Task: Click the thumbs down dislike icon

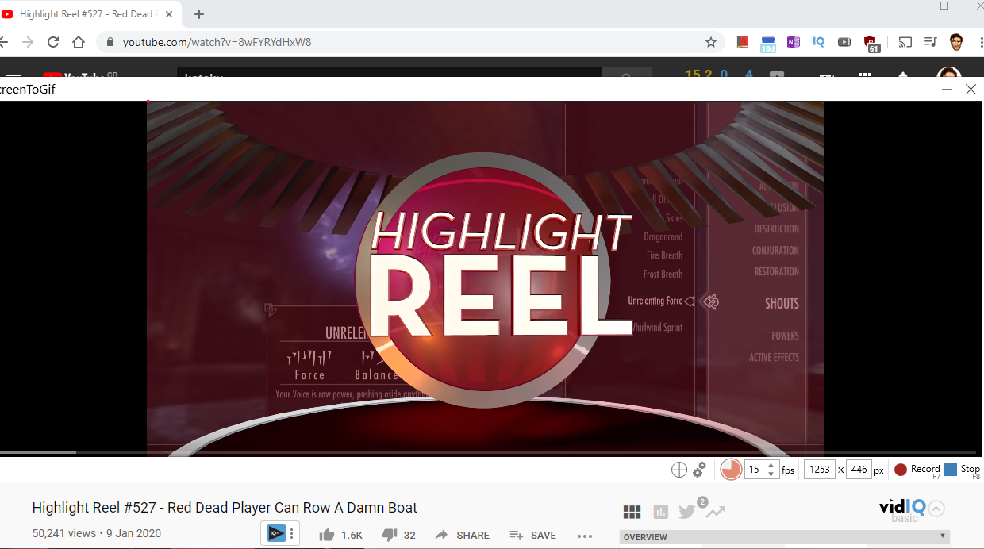Action: 389,535
